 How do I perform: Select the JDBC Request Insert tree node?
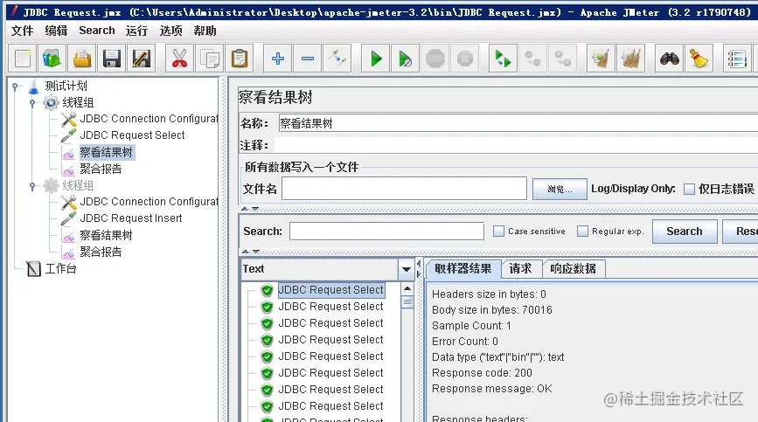[131, 218]
